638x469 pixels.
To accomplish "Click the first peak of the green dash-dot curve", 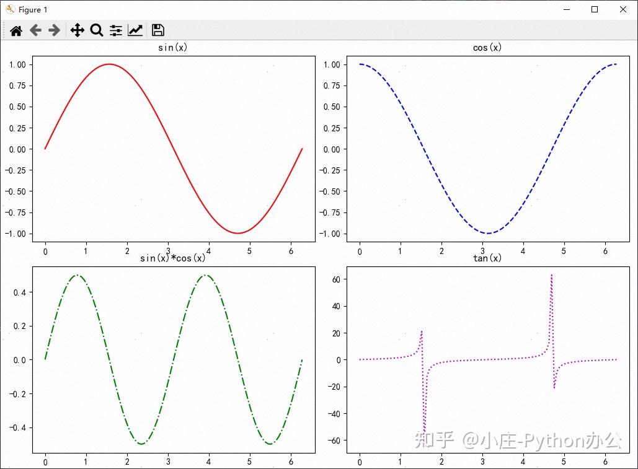I will [x=78, y=276].
